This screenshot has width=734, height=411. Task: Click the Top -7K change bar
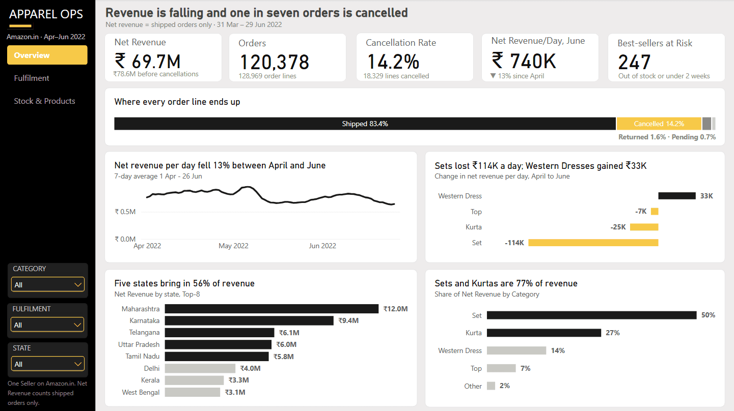(655, 211)
